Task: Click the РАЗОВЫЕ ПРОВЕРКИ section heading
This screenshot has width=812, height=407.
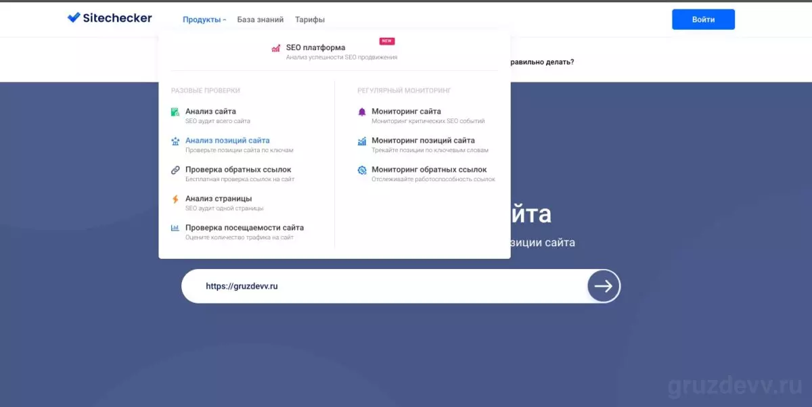Action: (x=205, y=90)
